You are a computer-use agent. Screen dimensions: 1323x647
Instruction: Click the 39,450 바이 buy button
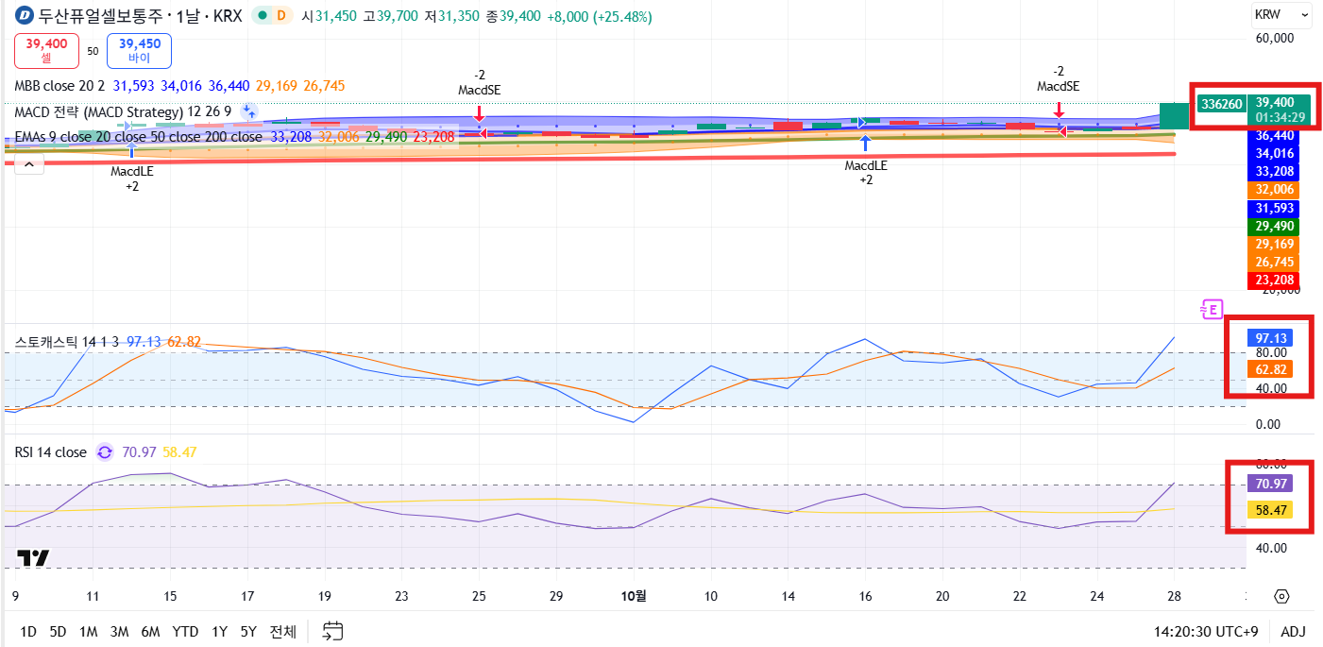point(140,50)
